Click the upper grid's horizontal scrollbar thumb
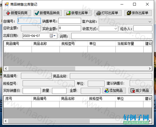This screenshot has width=156, height=127. 42,68
